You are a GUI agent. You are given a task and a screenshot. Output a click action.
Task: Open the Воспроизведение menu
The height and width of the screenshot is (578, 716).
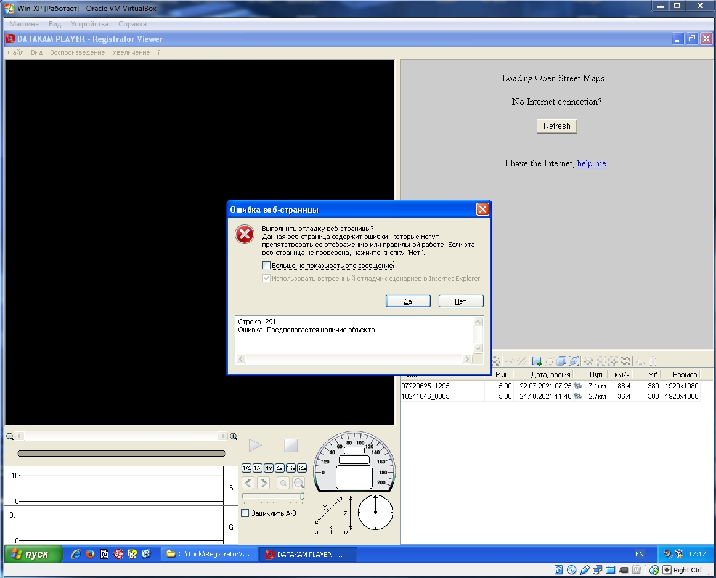click(x=77, y=52)
